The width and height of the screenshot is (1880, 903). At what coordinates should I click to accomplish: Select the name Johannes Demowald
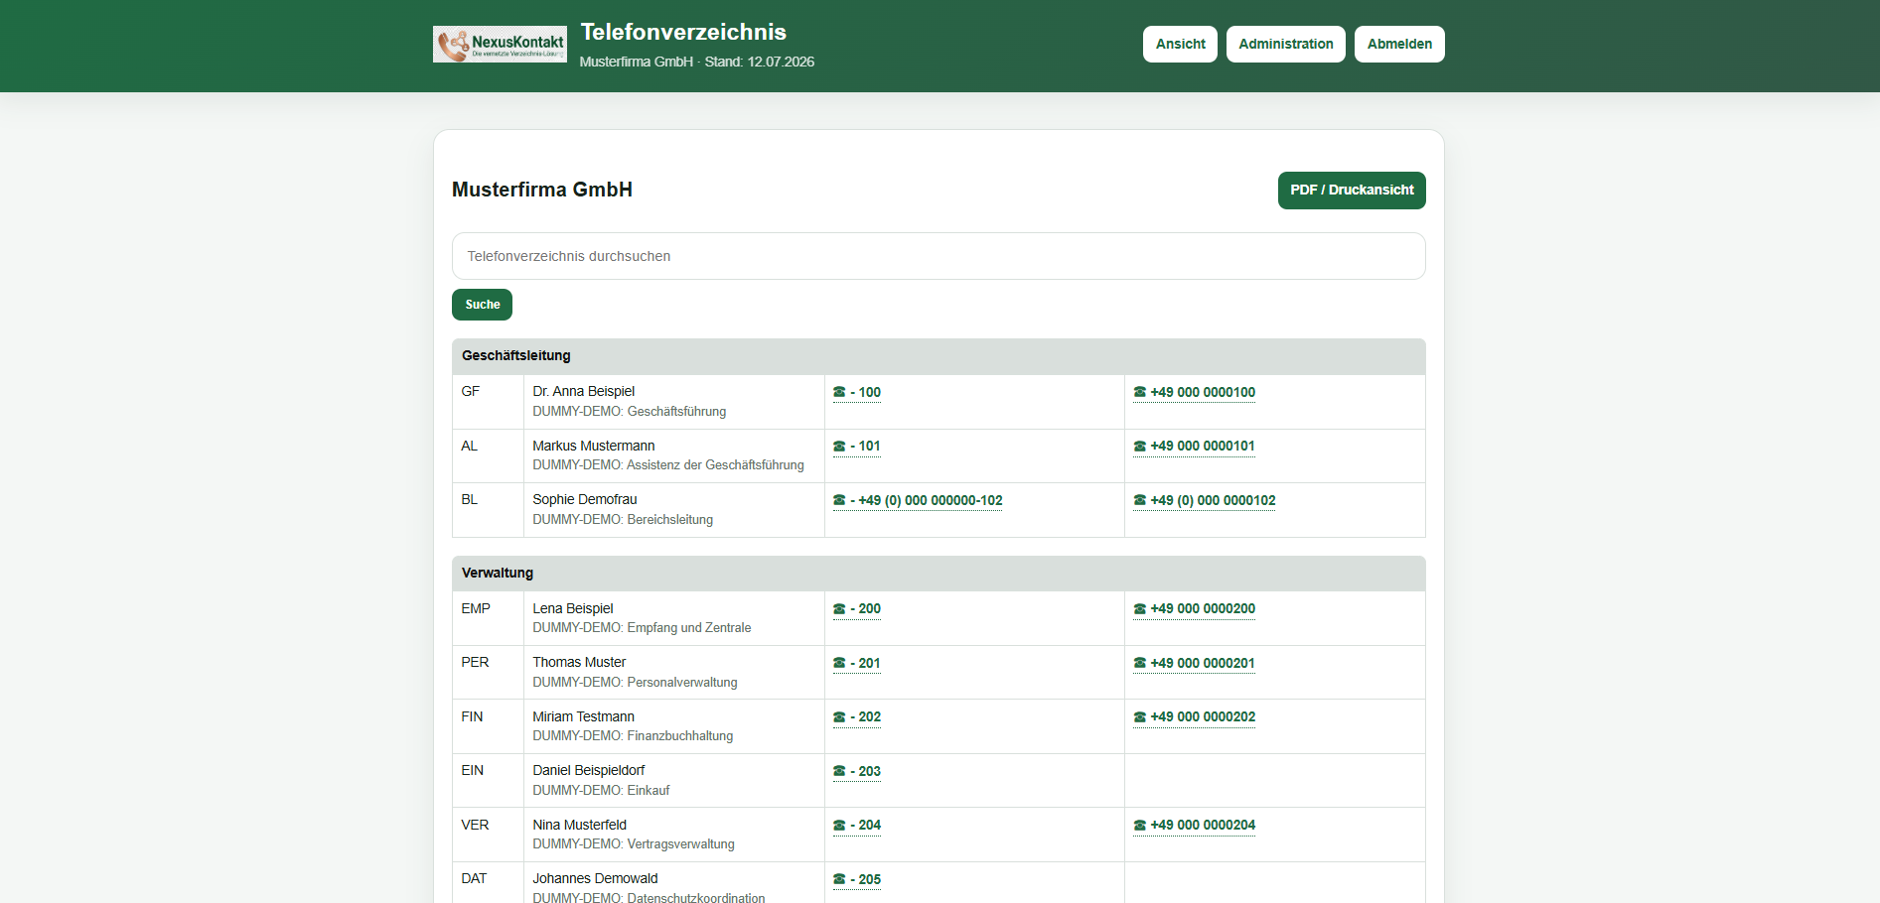pyautogui.click(x=595, y=878)
